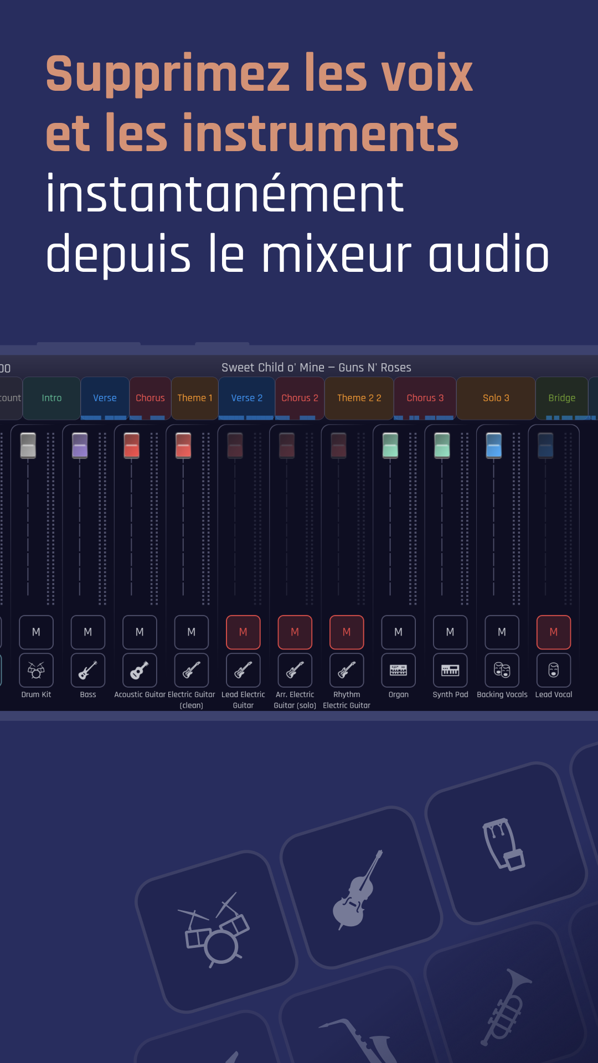Tap the large cello tile below the mixer
This screenshot has width=598, height=1063.
pos(361,887)
